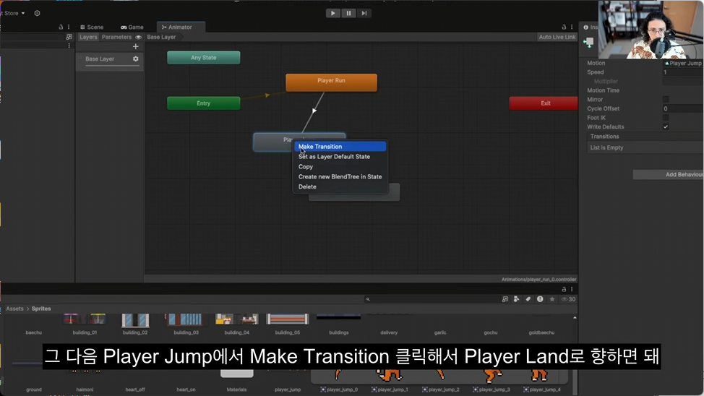Select the Any State node
The height and width of the screenshot is (396, 704).
coord(203,58)
